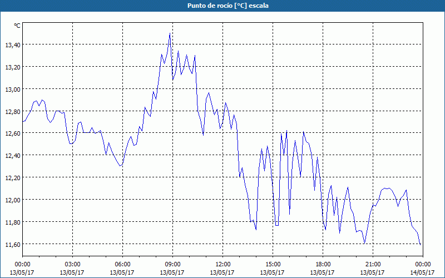Pick the 12,60 y-axis value

click(13, 133)
